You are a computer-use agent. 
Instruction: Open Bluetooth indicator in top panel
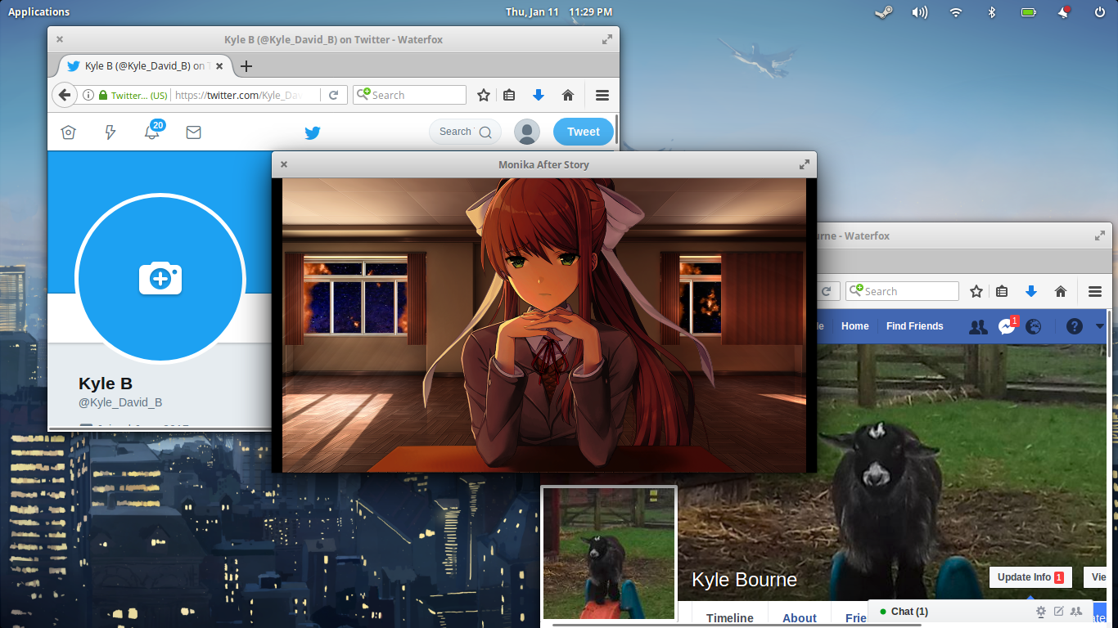(992, 12)
